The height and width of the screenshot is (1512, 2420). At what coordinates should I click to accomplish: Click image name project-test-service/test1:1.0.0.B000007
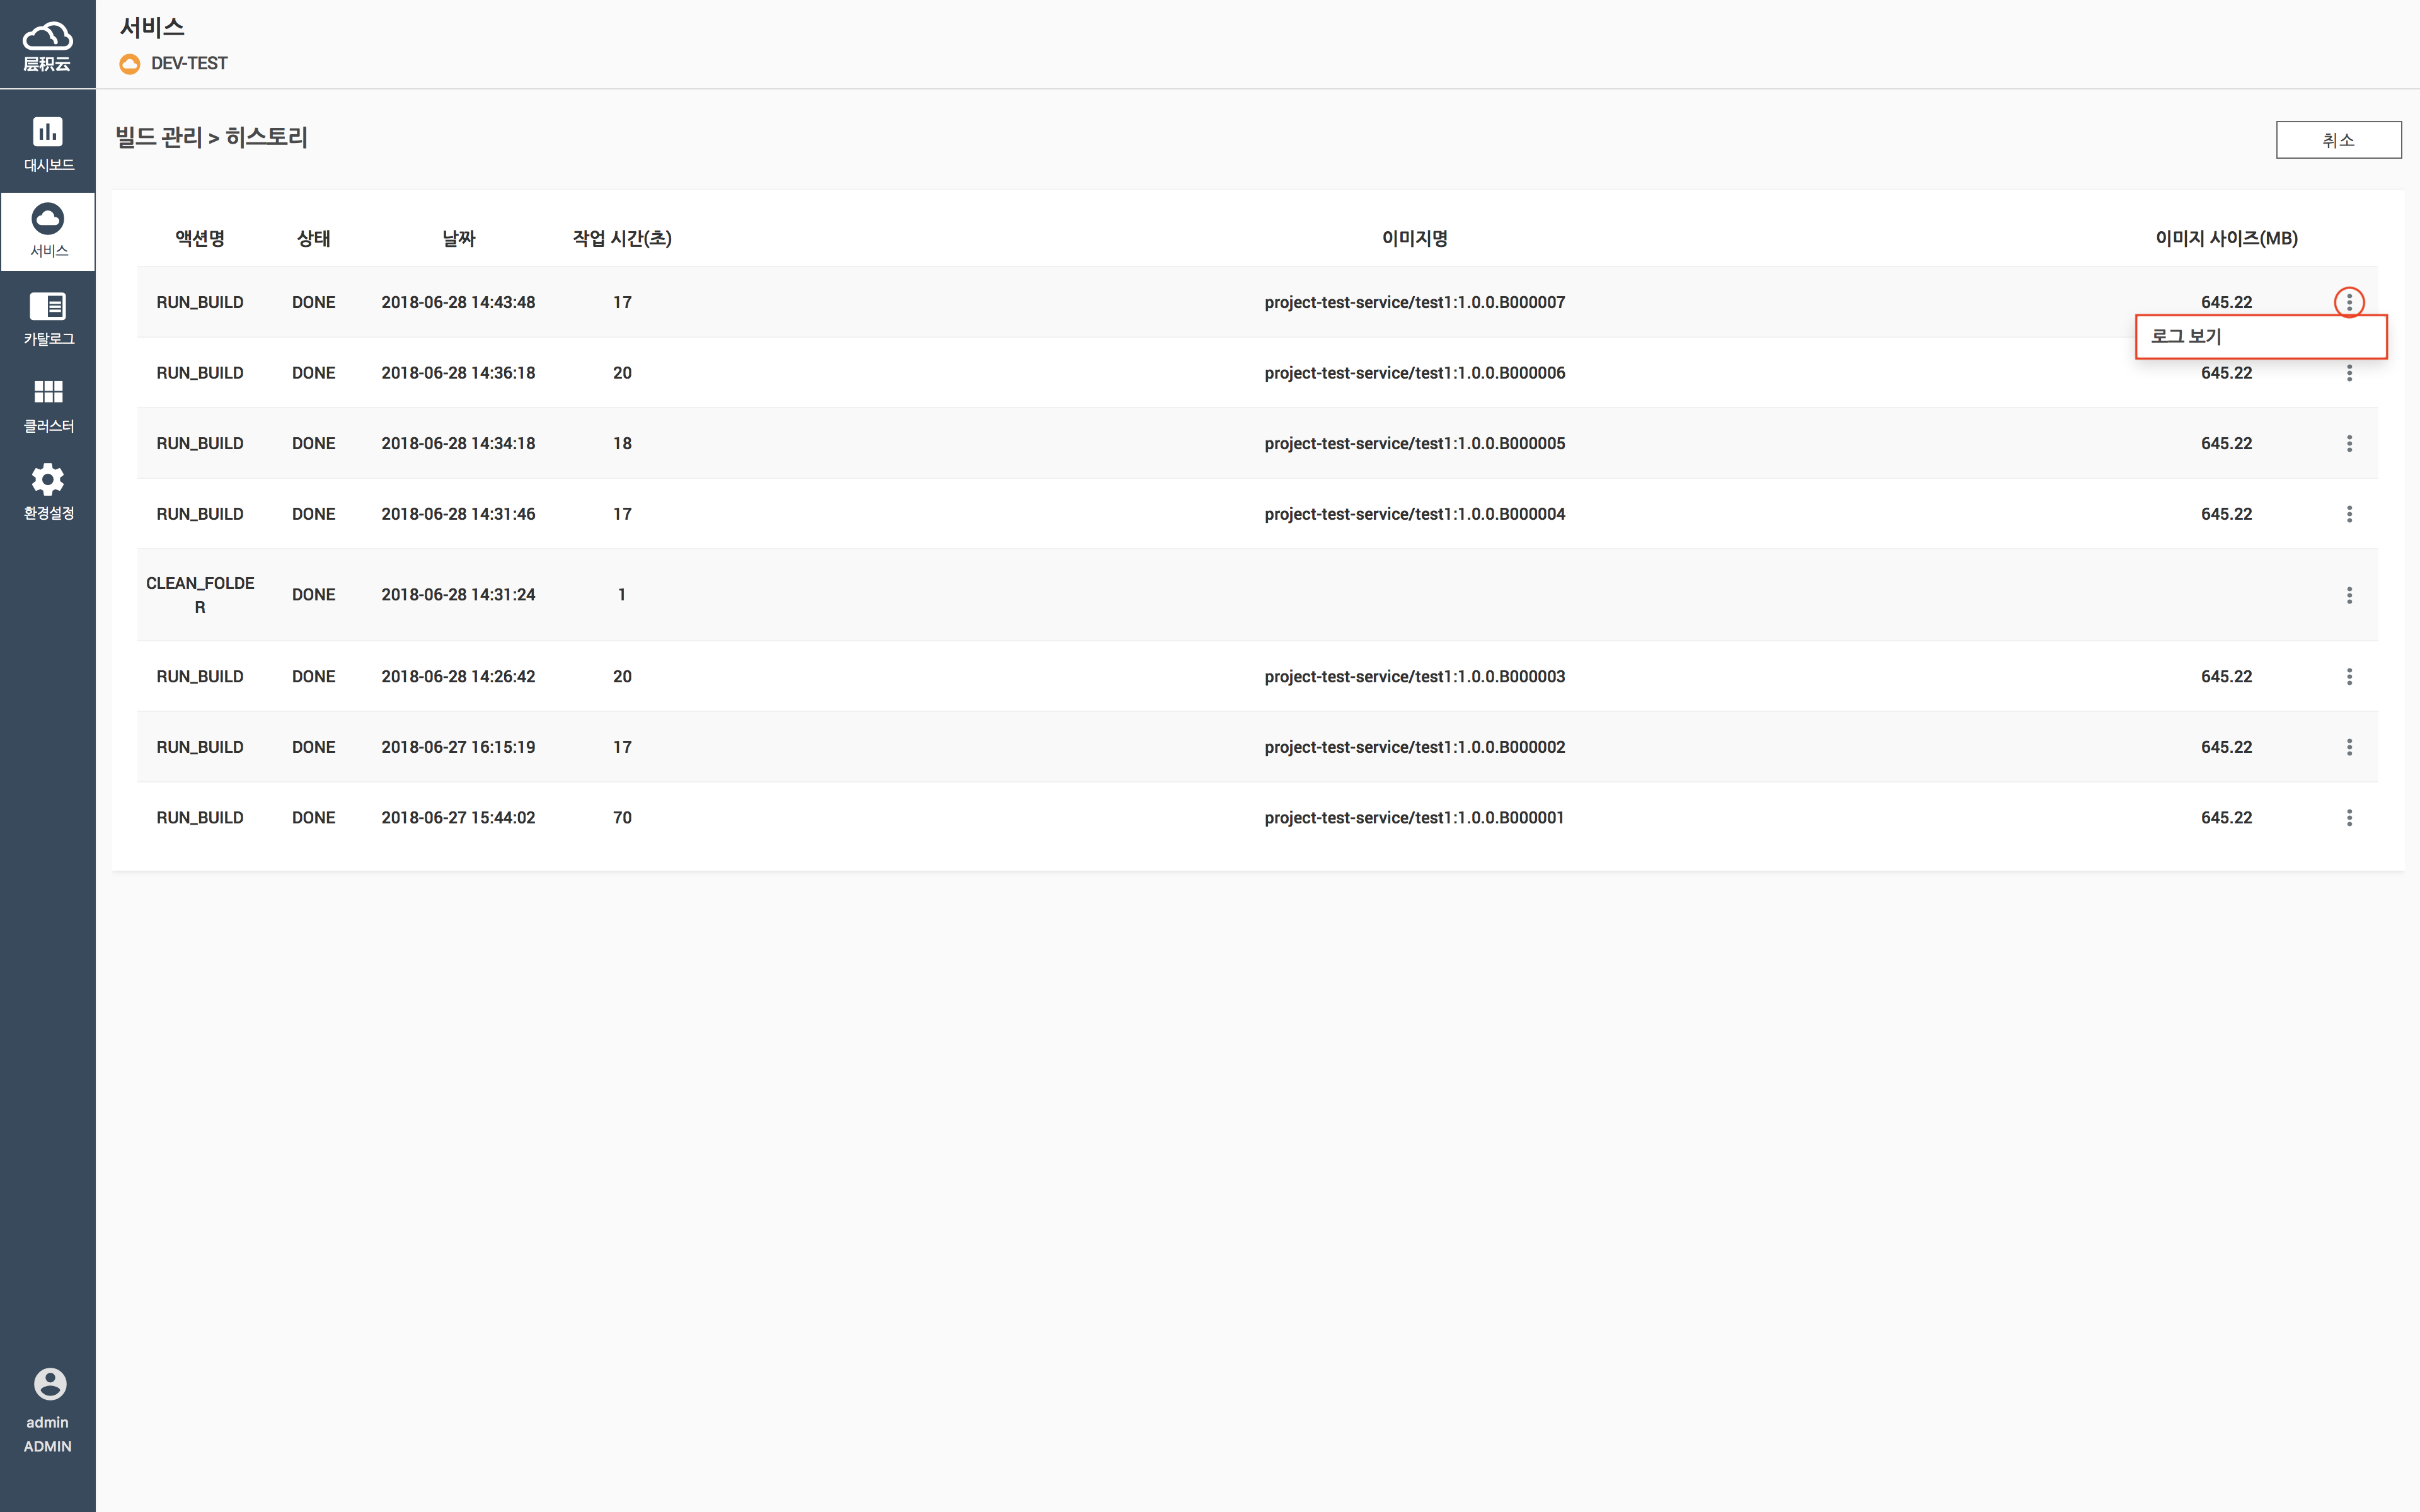pyautogui.click(x=1414, y=302)
